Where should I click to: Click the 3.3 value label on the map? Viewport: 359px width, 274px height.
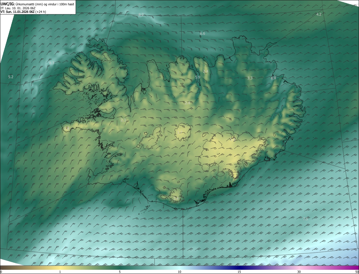coord(250,78)
